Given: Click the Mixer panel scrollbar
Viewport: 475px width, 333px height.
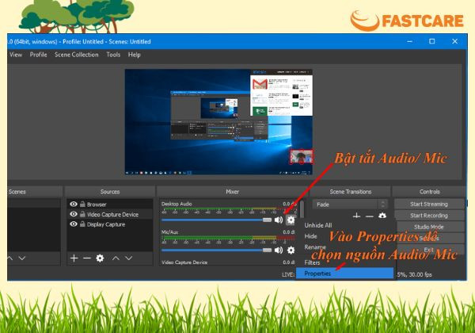Looking at the screenshot, I should 302,209.
